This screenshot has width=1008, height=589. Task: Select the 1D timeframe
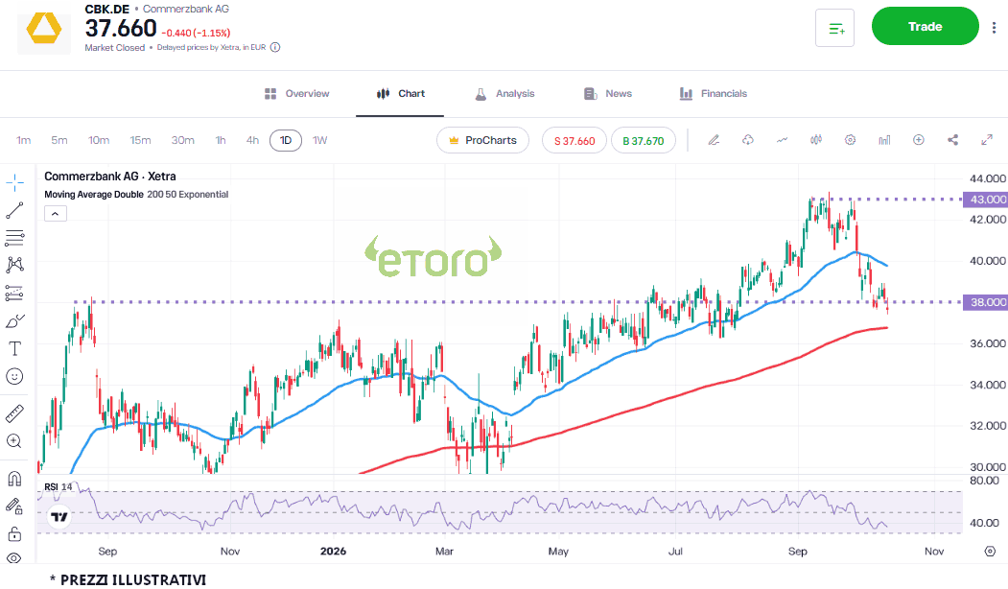[286, 140]
